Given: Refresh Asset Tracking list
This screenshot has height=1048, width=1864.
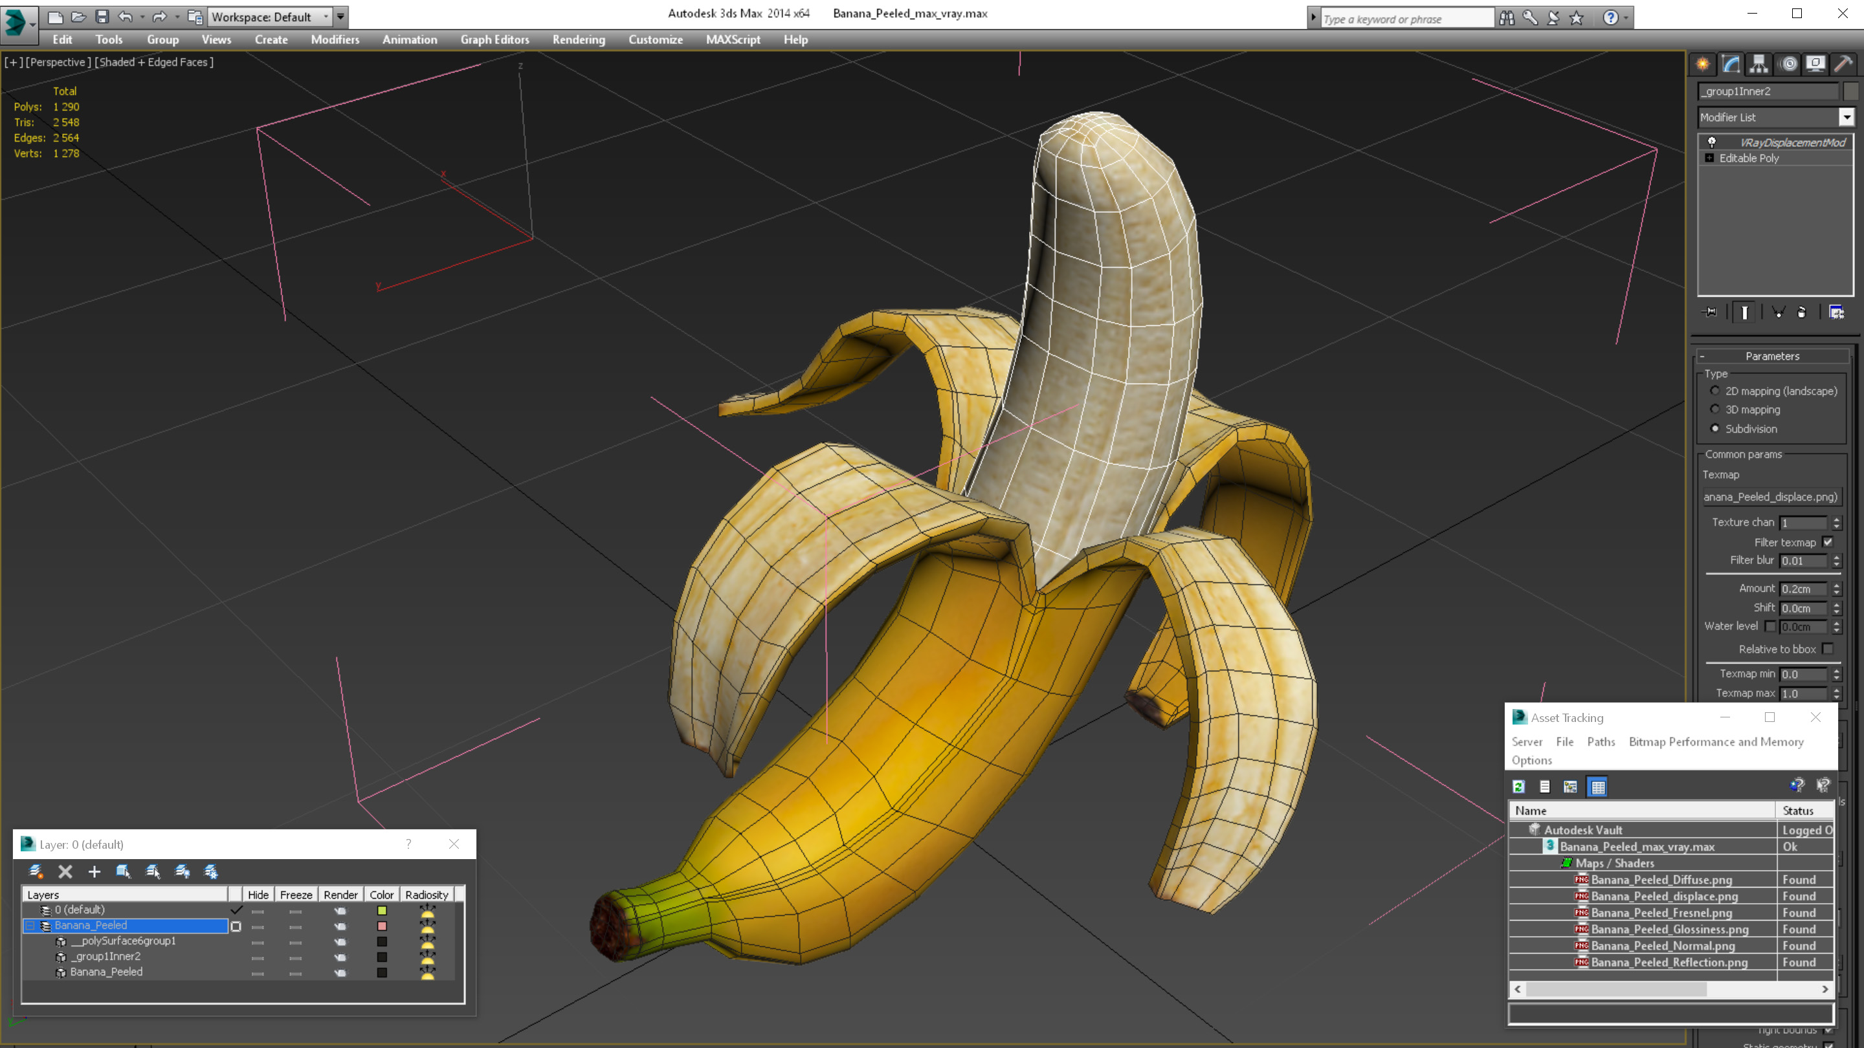Looking at the screenshot, I should (x=1519, y=787).
